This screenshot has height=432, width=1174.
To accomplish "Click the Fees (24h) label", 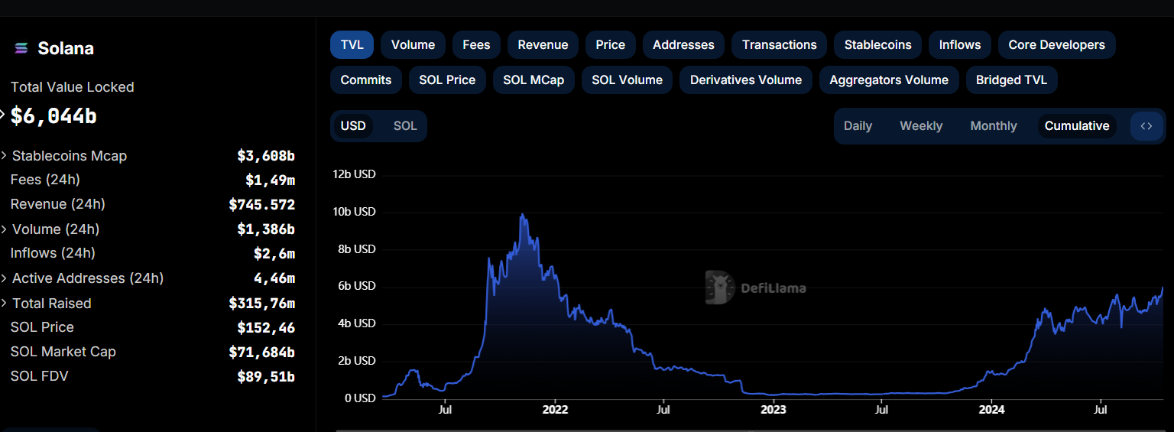I will coord(45,180).
